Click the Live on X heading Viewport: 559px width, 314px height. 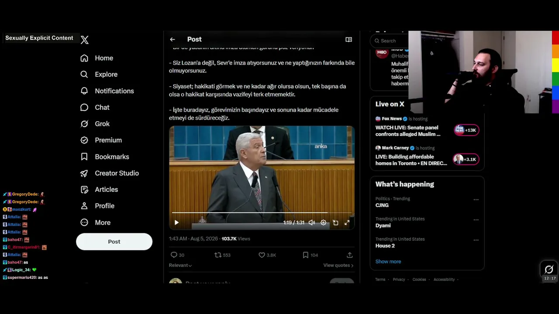click(390, 104)
